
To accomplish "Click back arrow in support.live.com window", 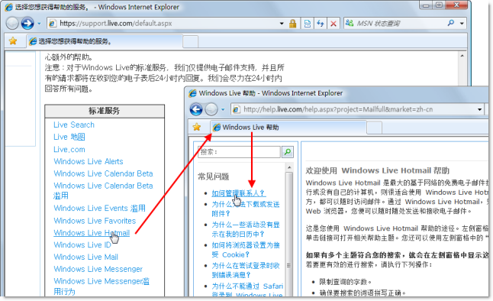I will (12, 23).
